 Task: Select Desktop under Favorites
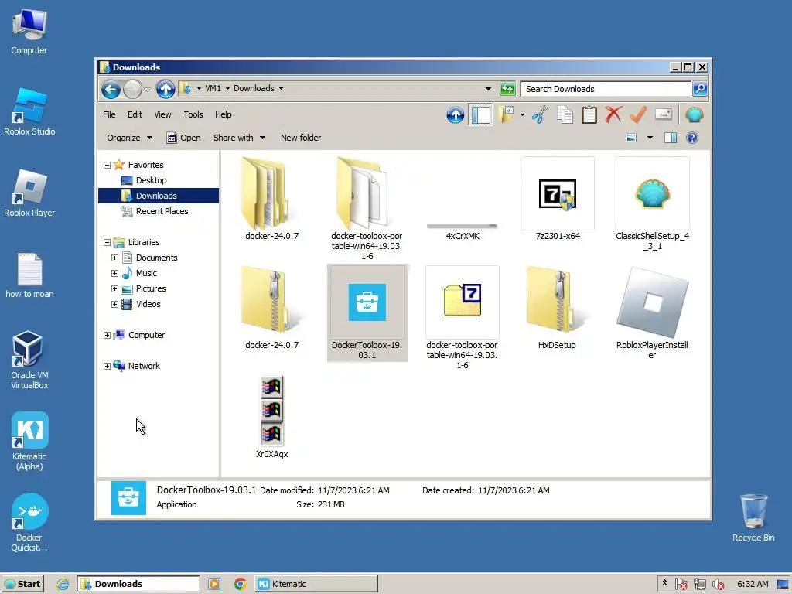point(151,180)
